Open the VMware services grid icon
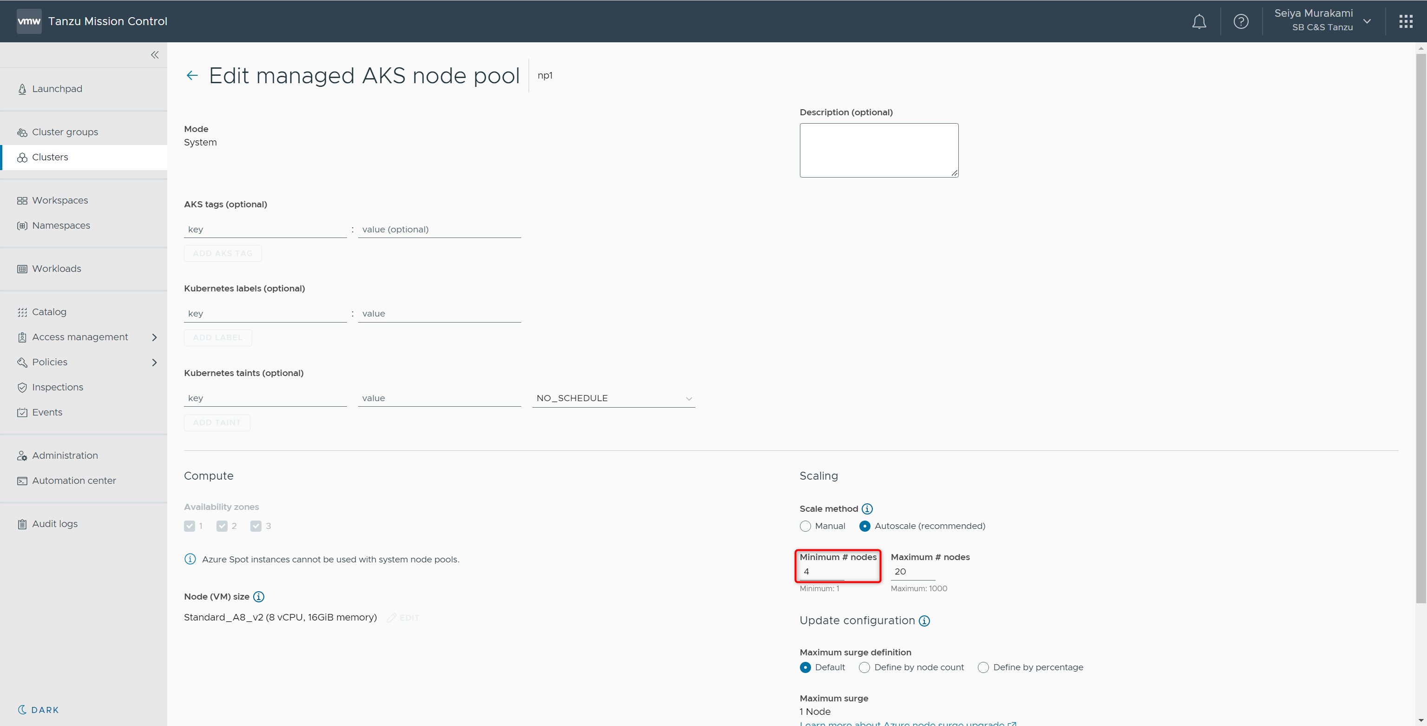The image size is (1427, 726). click(x=1405, y=22)
